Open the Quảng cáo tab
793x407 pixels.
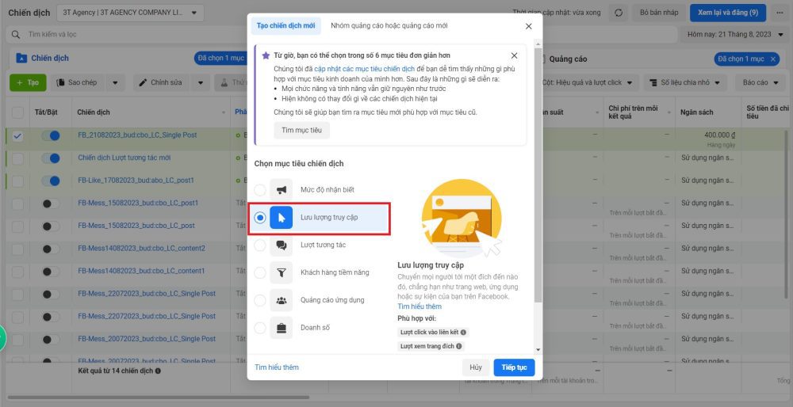pyautogui.click(x=568, y=59)
